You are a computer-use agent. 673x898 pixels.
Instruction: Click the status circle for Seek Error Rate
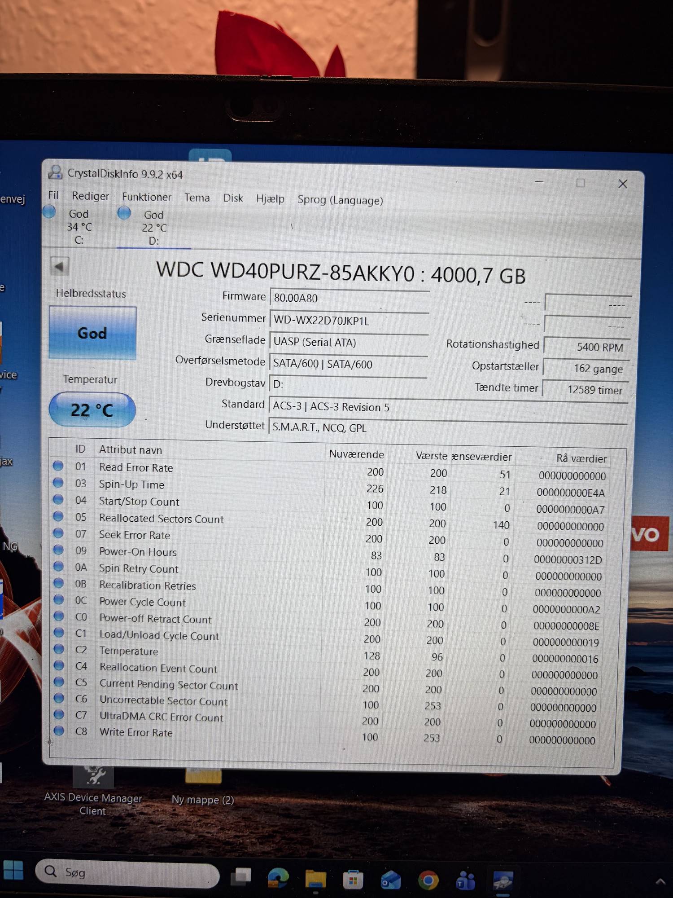coord(58,533)
